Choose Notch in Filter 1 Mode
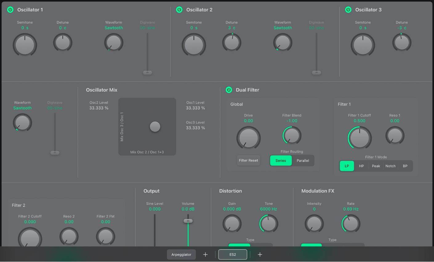Image resolution: width=434 pixels, height=262 pixels. point(390,166)
